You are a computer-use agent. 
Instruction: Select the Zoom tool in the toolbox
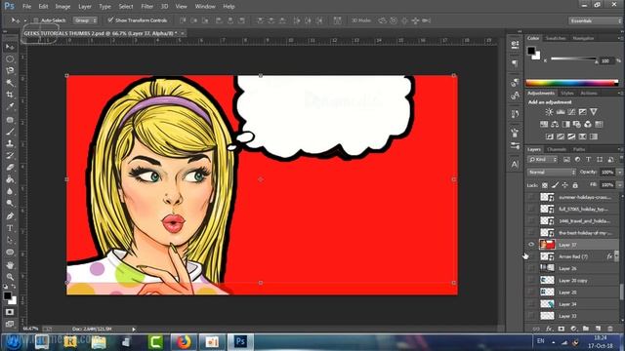click(10, 277)
